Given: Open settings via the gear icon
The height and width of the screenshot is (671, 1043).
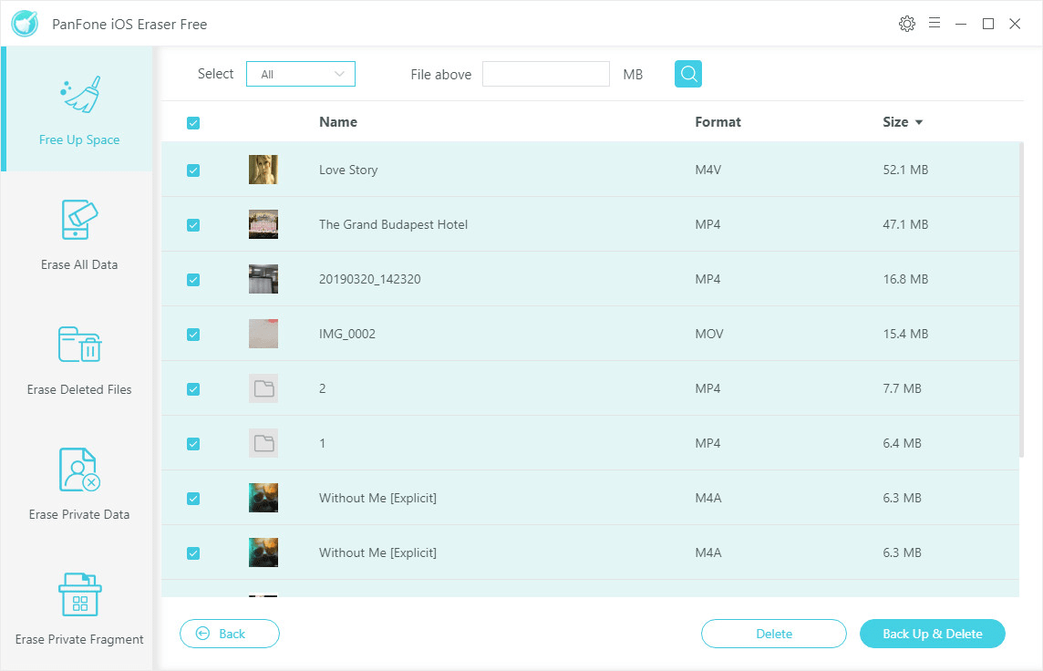Looking at the screenshot, I should (906, 24).
